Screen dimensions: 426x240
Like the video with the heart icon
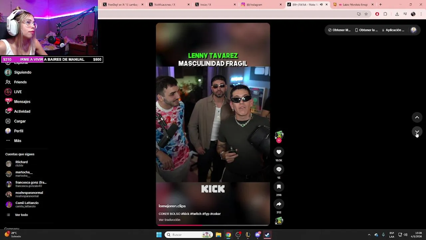[279, 152]
